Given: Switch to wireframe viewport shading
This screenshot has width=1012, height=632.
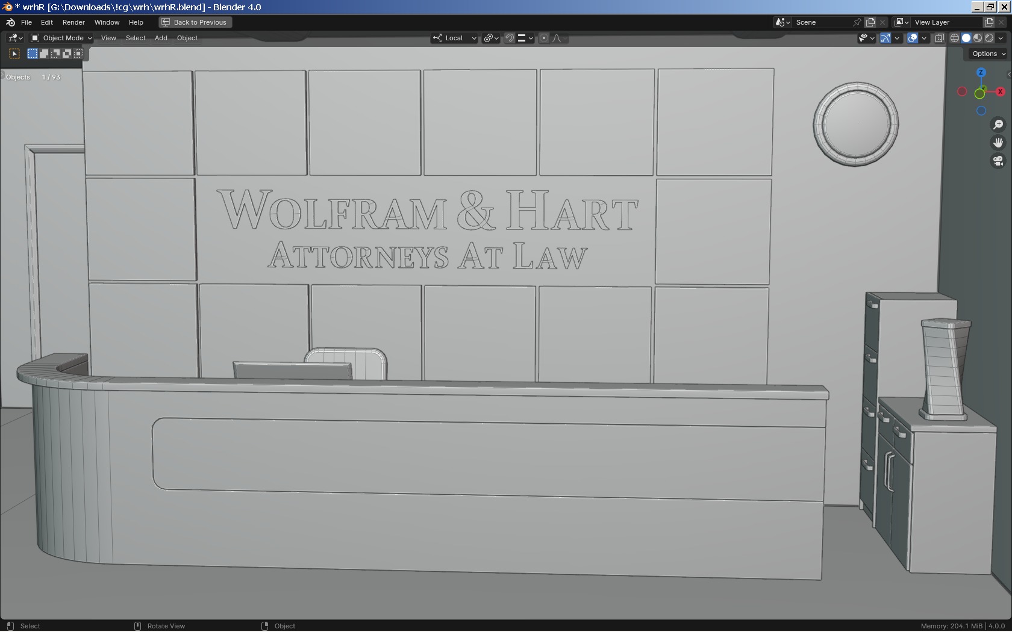Looking at the screenshot, I should point(955,38).
